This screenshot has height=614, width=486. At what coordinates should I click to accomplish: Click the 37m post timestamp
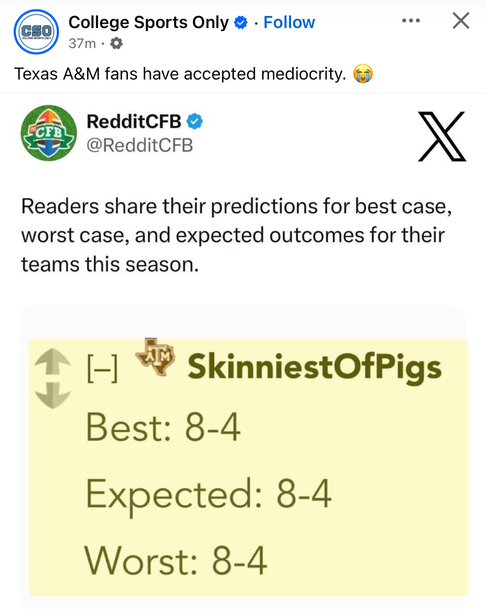click(82, 44)
